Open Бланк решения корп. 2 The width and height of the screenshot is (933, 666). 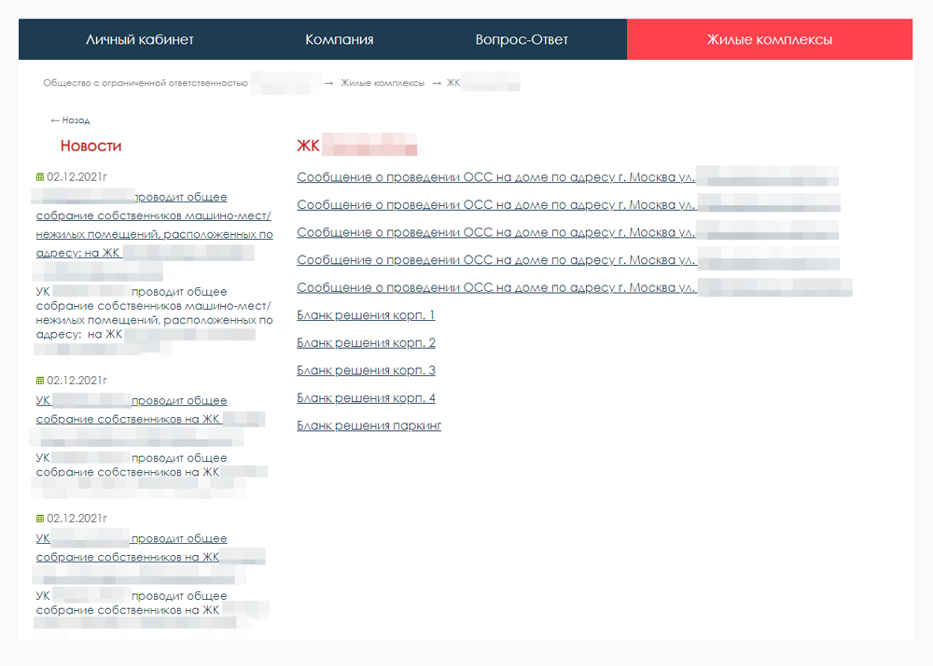click(366, 343)
